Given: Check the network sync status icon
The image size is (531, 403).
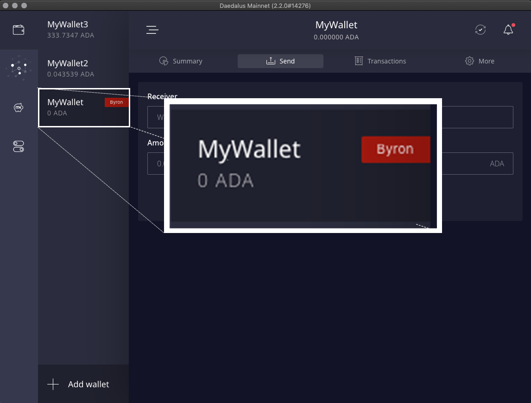Looking at the screenshot, I should [480, 30].
